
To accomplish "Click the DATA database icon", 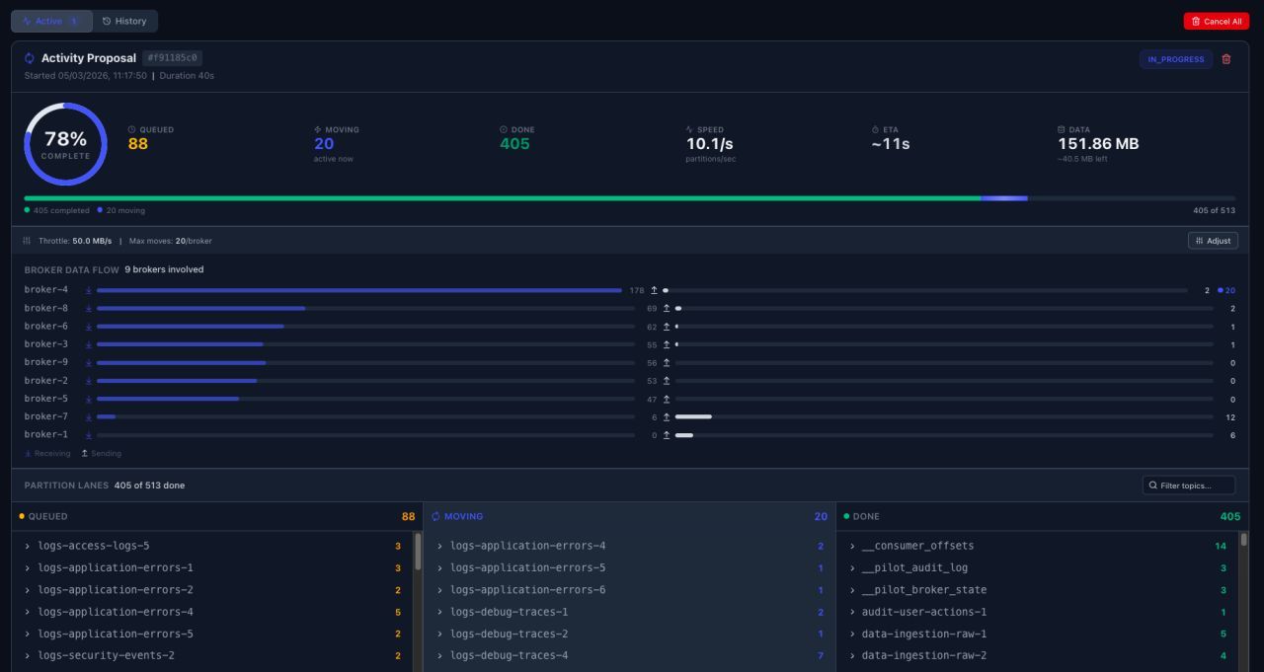I will [x=1062, y=129].
